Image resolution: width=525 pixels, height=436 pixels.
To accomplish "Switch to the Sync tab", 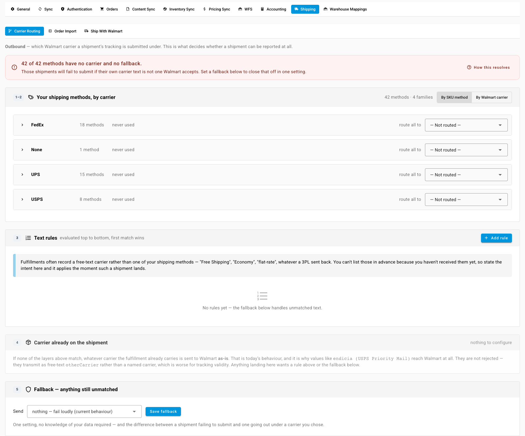I will [x=46, y=9].
